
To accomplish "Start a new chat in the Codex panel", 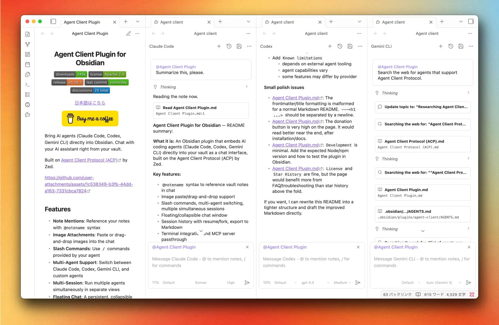I will pyautogui.click(x=330, y=46).
